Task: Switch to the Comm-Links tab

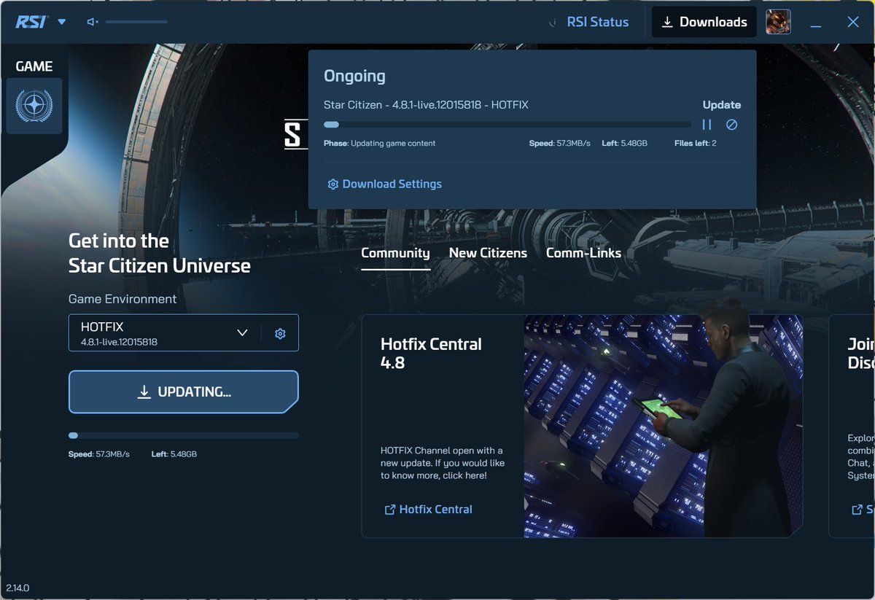Action: [x=583, y=253]
